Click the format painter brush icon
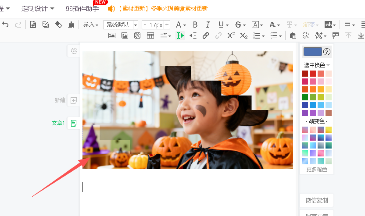365x216 pixels. pos(71,25)
